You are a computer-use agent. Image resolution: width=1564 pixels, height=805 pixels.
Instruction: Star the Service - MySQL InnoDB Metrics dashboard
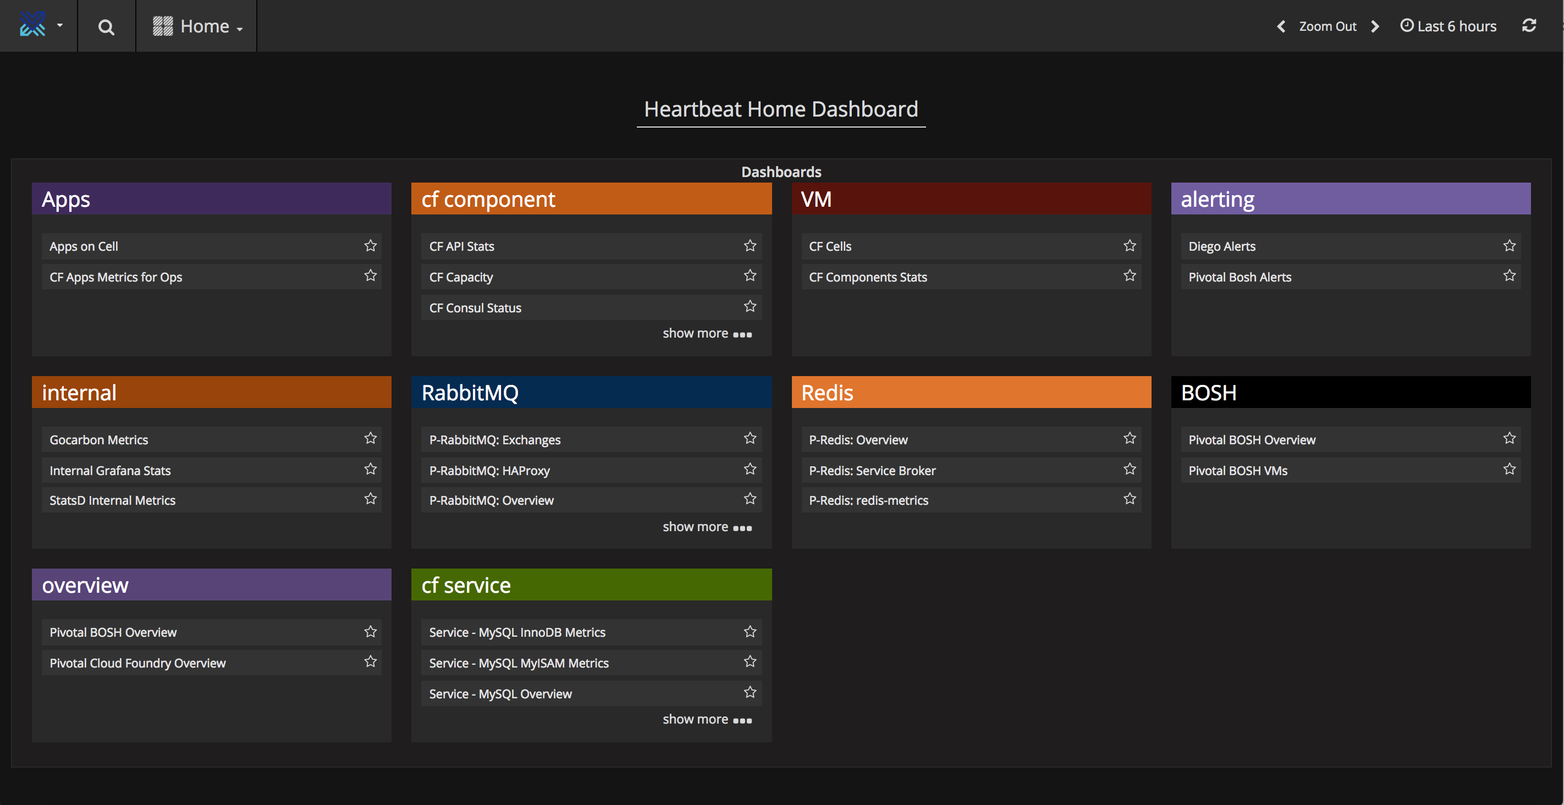tap(751, 631)
